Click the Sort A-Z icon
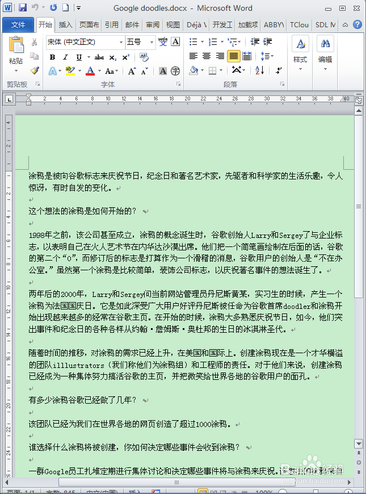The height and width of the screenshot is (494, 366). [x=259, y=70]
